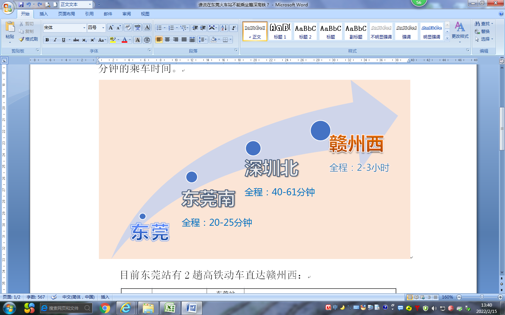Expand bullet list options arrow
505x315 pixels.
click(x=164, y=28)
